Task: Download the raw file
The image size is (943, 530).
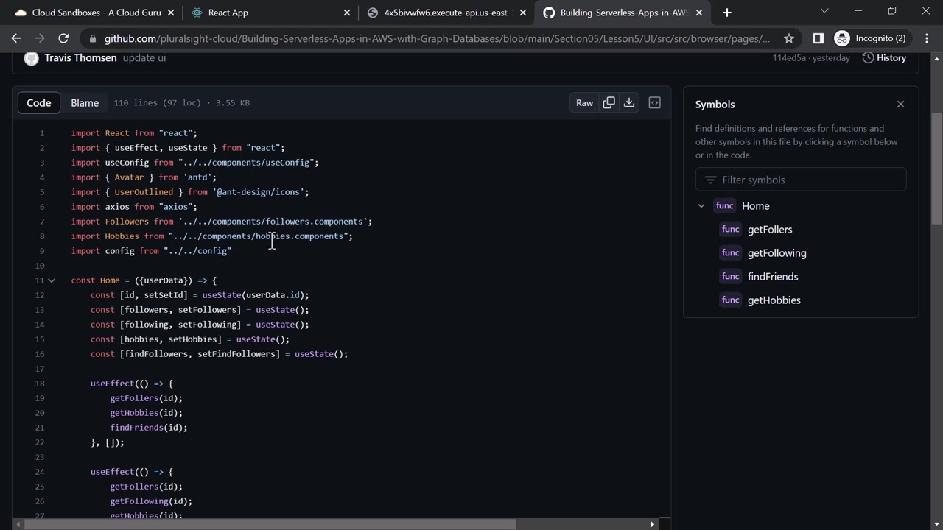Action: click(629, 103)
